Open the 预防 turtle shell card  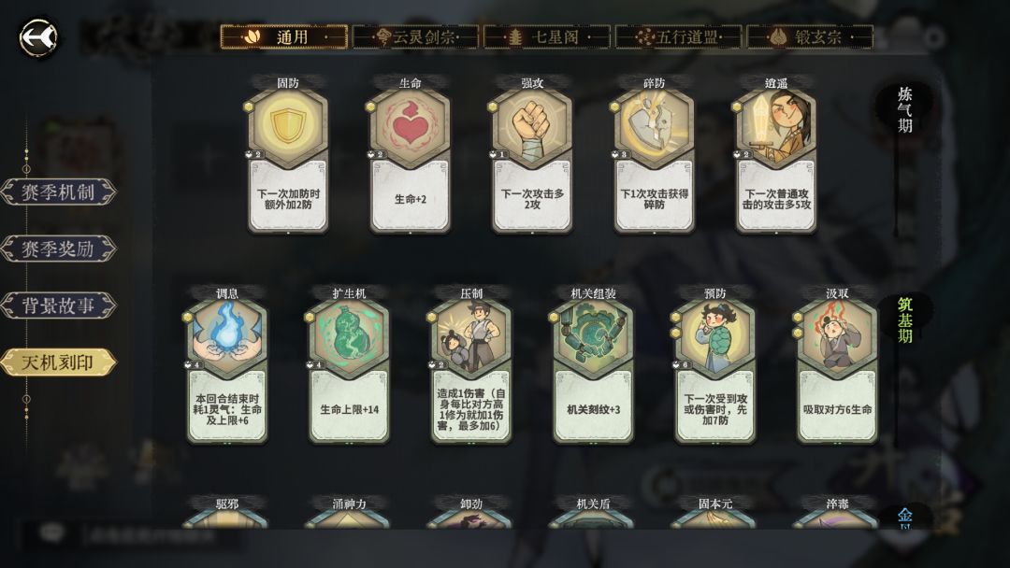[x=715, y=364]
